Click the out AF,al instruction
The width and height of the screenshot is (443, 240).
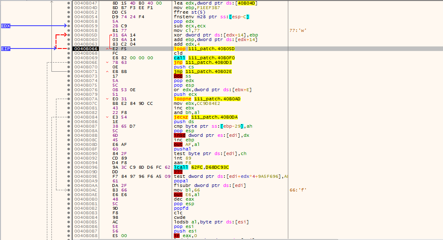(187, 145)
